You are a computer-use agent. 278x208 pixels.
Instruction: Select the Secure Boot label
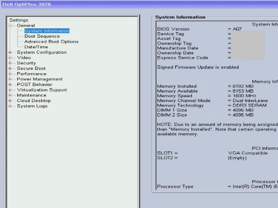(x=31, y=69)
